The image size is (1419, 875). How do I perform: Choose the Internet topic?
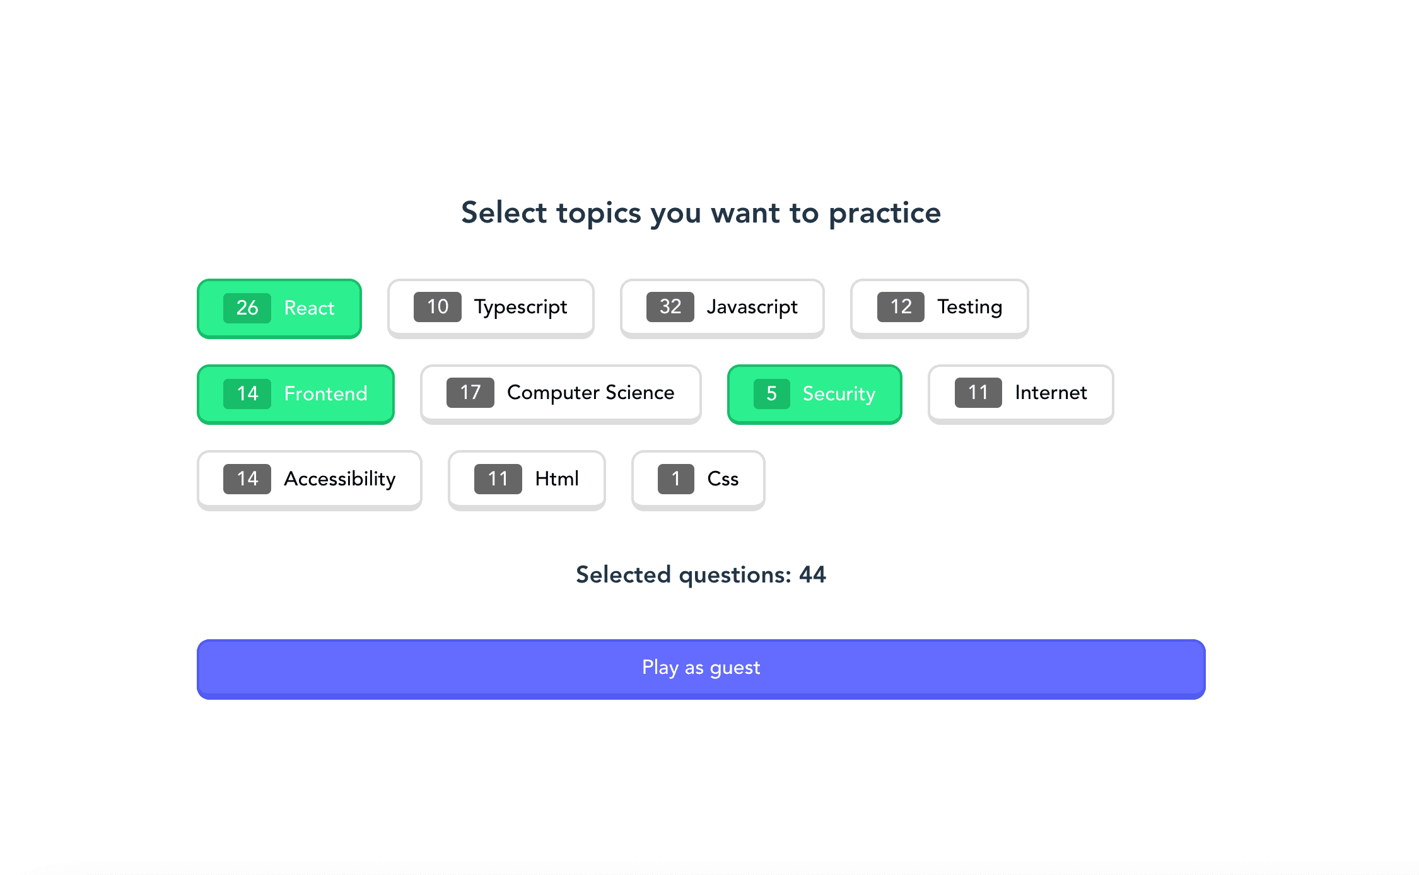click(x=1021, y=394)
